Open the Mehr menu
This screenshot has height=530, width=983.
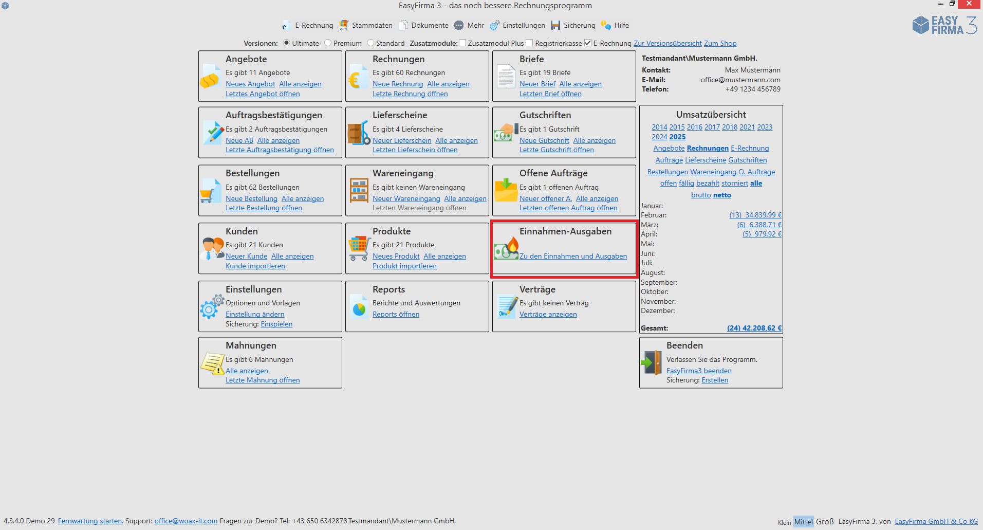point(469,25)
